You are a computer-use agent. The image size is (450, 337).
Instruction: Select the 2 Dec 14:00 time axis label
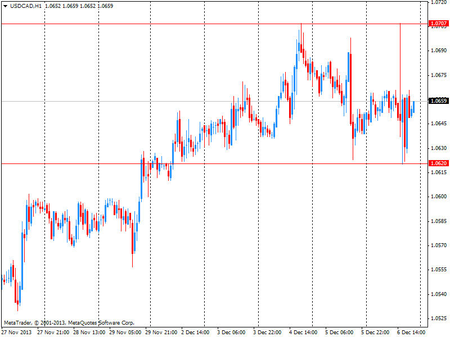[195, 333]
